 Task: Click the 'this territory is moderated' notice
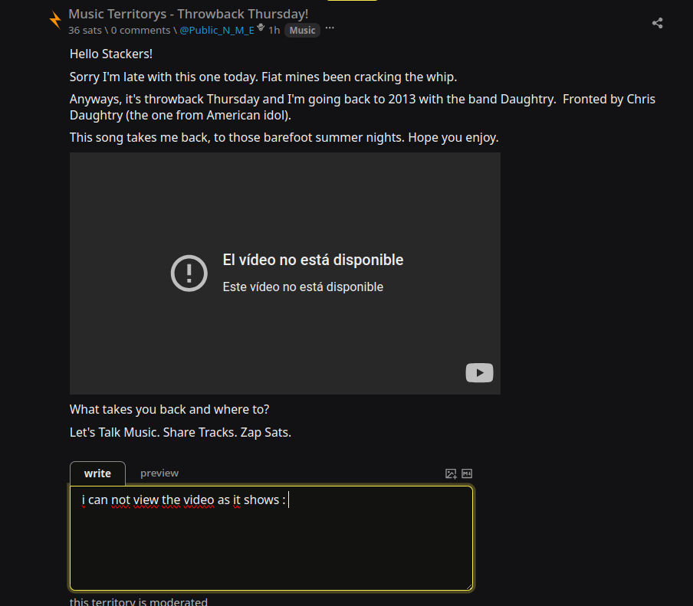tap(138, 601)
